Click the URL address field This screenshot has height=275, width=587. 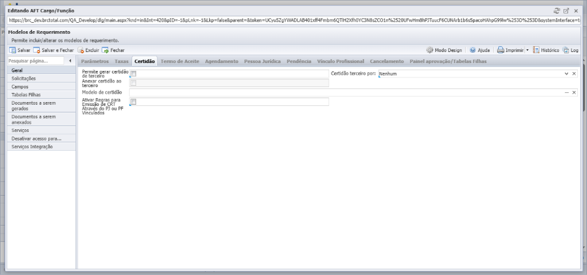coord(293,20)
